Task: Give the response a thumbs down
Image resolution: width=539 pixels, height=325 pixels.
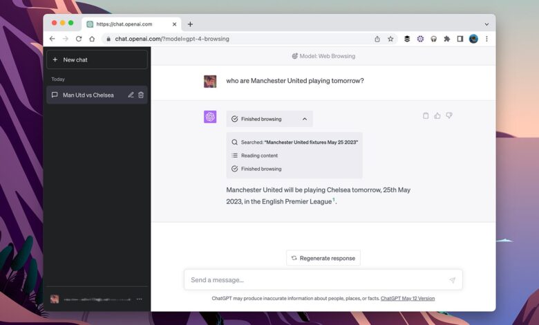Action: 449,115
